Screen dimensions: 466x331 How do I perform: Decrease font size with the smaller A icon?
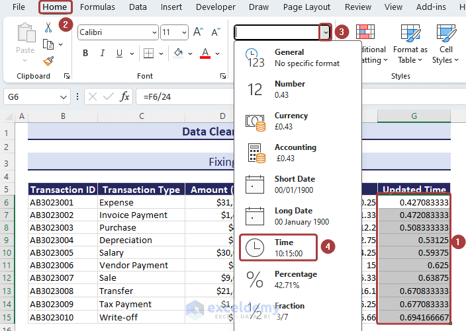pyautogui.click(x=216, y=32)
